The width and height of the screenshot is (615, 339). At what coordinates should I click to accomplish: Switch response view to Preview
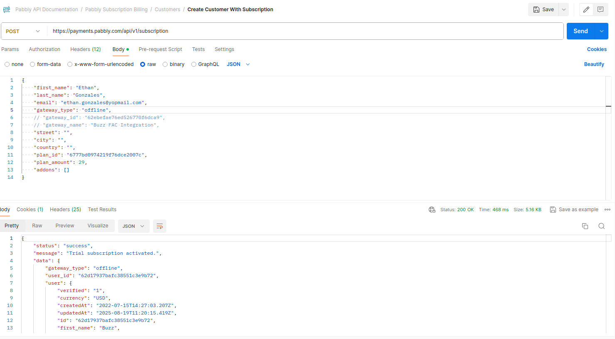point(65,226)
